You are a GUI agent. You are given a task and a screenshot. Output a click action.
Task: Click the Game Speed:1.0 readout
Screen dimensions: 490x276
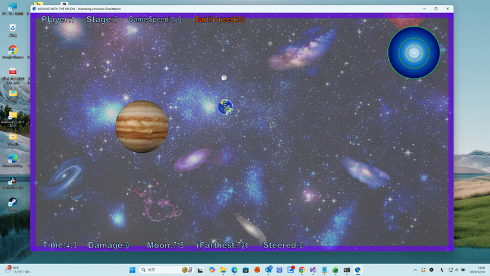click(x=155, y=20)
